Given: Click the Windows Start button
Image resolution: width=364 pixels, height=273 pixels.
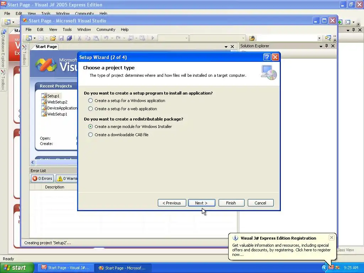Looking at the screenshot, I should [x=17, y=268].
